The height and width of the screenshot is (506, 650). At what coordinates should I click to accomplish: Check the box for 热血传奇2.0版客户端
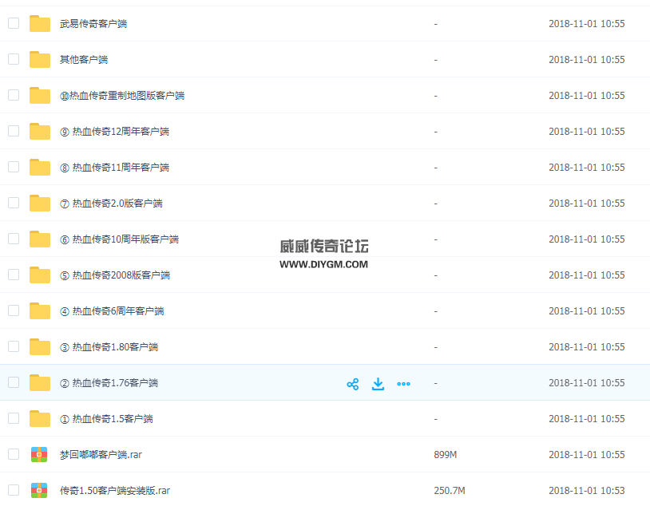pyautogui.click(x=14, y=203)
